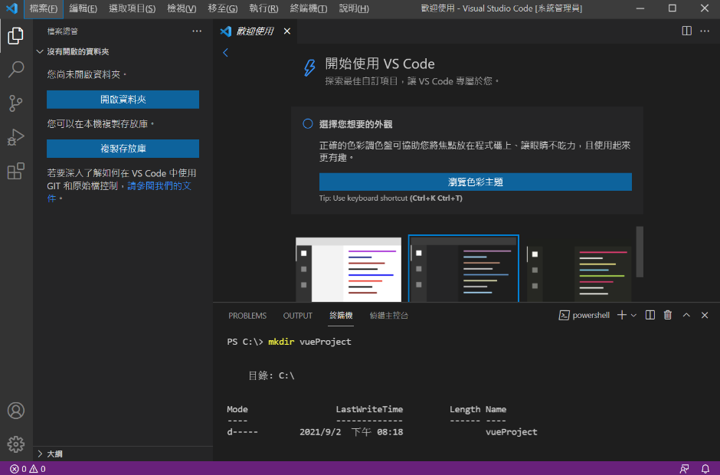Click the 開啟資料夾 button
The width and height of the screenshot is (720, 475).
[x=123, y=100]
